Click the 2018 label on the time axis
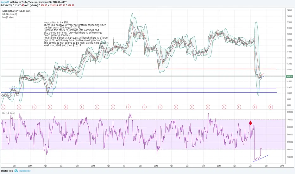Viewport: 295px width, 174px height. (282, 166)
